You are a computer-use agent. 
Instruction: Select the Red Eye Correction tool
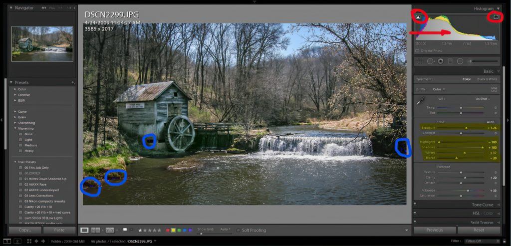tap(441, 61)
